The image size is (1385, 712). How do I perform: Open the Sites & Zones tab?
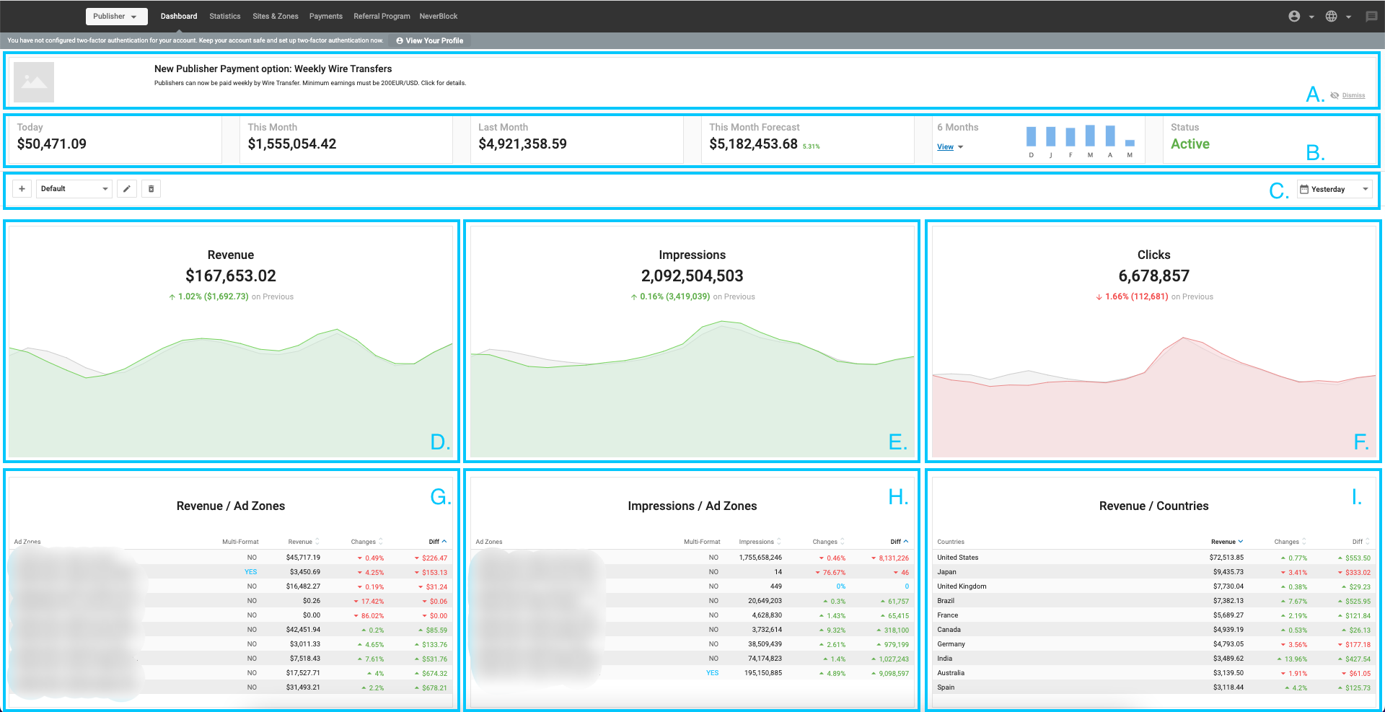point(275,16)
